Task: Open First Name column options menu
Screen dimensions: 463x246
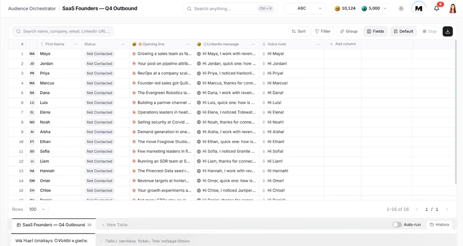Action: [76, 44]
